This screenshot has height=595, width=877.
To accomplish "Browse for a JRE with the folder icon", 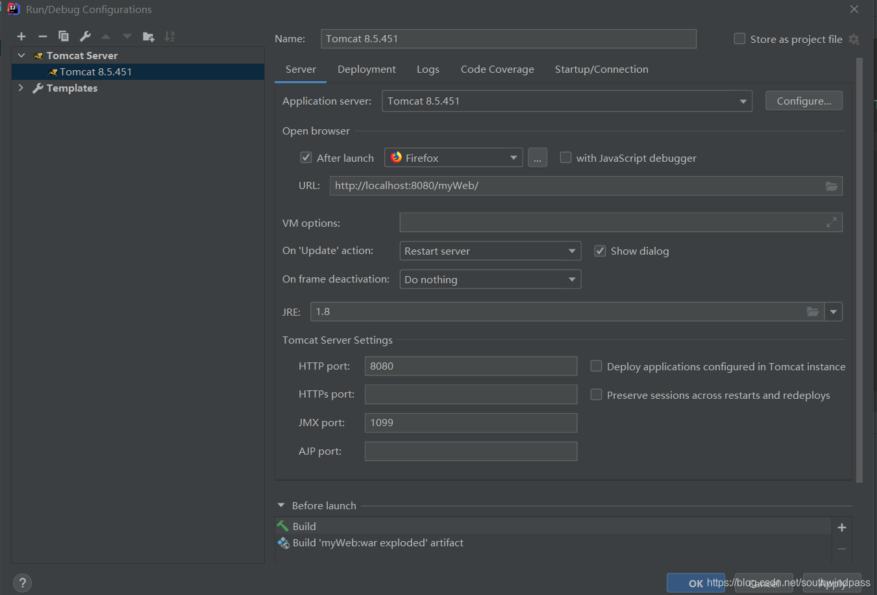I will point(813,312).
